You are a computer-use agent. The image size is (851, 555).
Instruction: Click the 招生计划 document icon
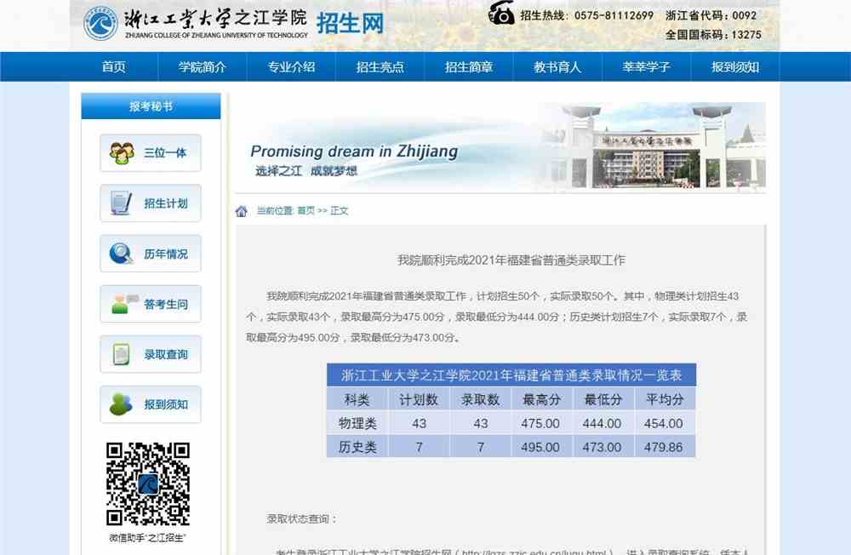click(121, 203)
